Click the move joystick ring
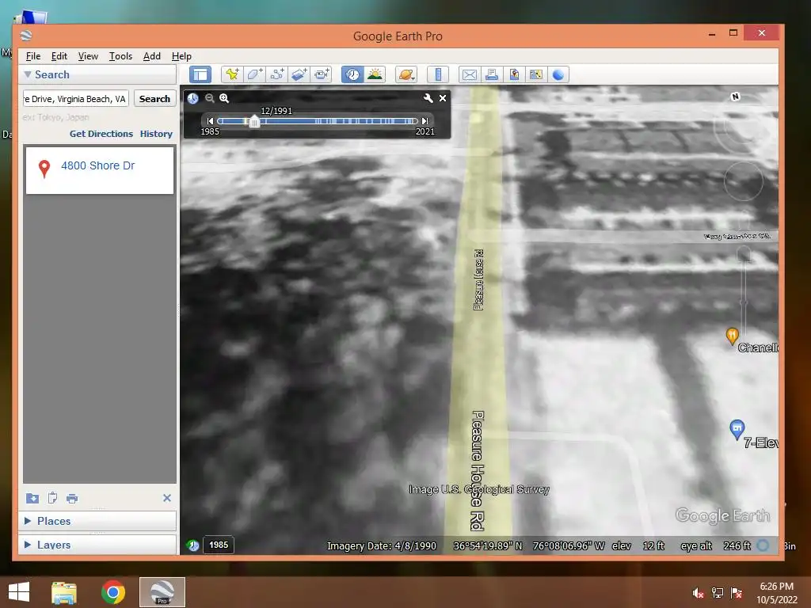 click(x=743, y=181)
